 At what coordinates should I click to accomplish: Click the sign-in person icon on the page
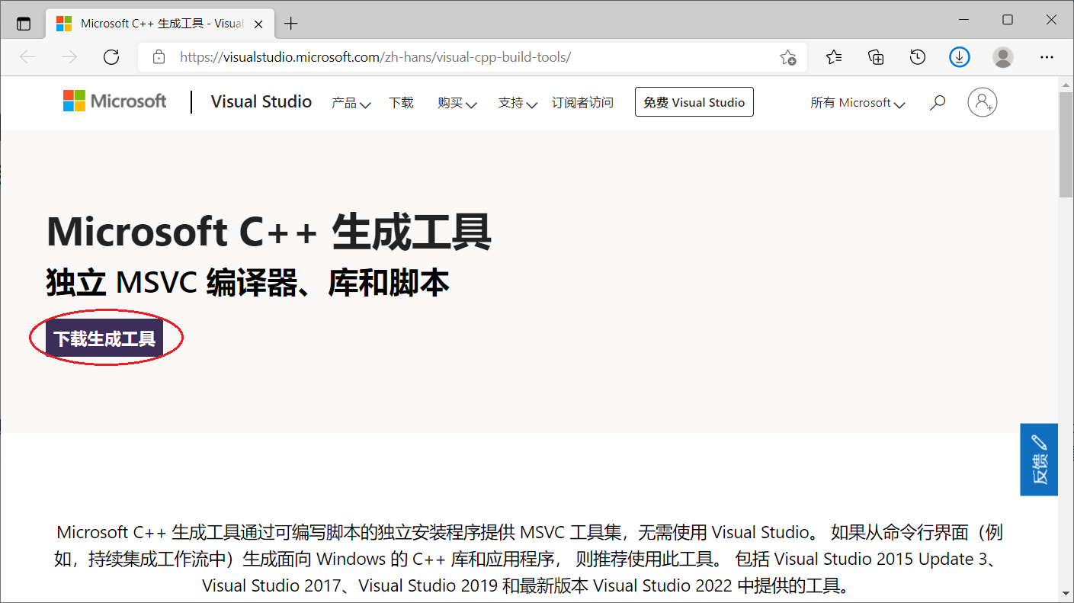[983, 101]
